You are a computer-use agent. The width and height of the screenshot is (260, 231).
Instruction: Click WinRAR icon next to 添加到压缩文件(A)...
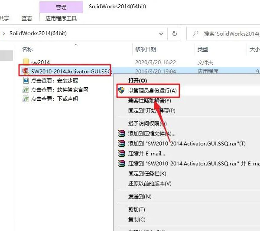(121, 133)
